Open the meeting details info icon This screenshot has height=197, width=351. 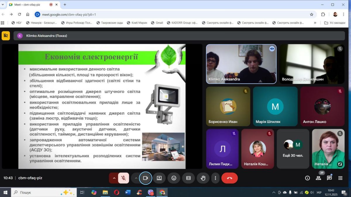click(x=307, y=178)
